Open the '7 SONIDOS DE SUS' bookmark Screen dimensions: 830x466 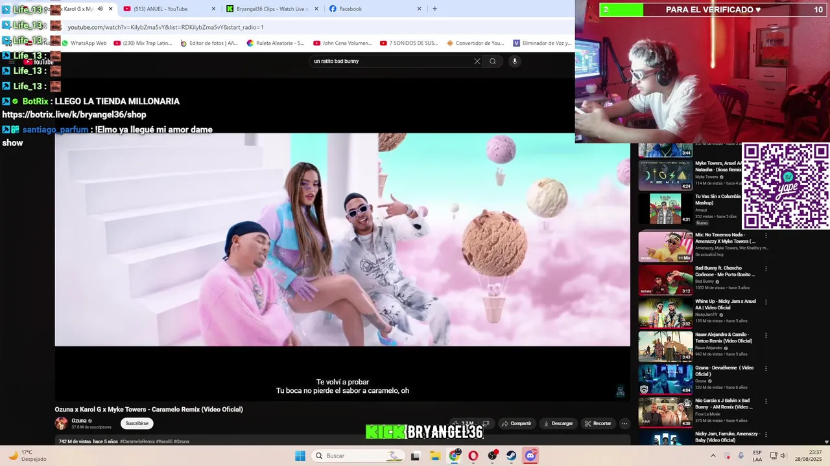click(x=409, y=43)
